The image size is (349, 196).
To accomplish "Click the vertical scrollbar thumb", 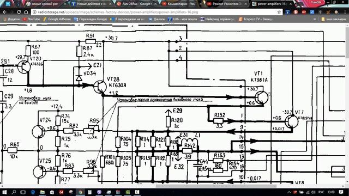I will (x=347, y=42).
